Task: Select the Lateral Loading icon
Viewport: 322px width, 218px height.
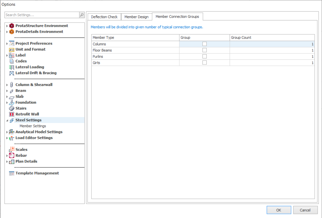Action: (12, 67)
